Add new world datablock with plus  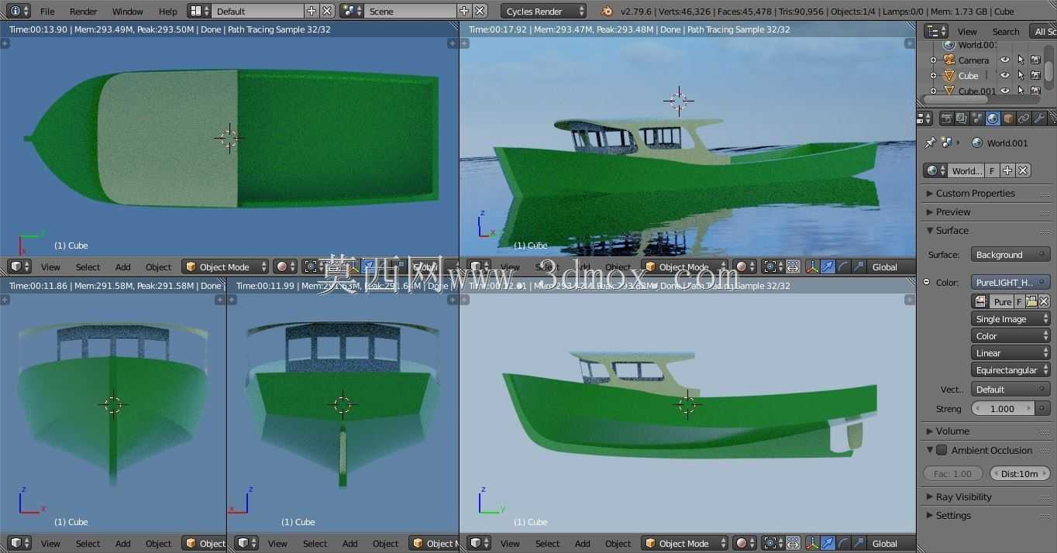click(x=1007, y=170)
